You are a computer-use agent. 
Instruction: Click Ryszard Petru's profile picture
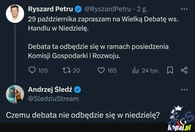(14, 13)
